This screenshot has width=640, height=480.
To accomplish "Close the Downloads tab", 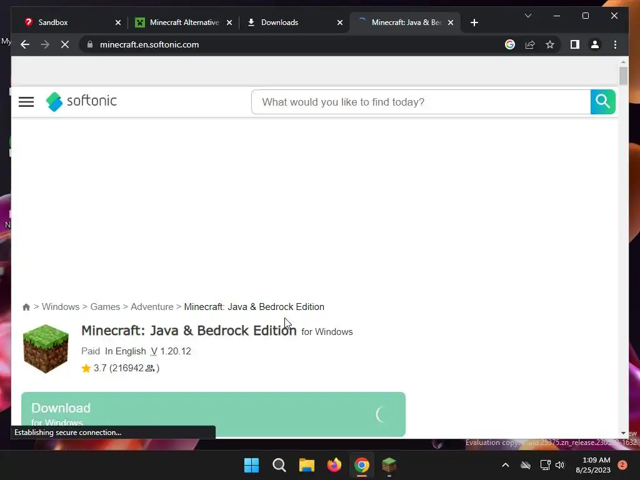I will [x=340, y=22].
